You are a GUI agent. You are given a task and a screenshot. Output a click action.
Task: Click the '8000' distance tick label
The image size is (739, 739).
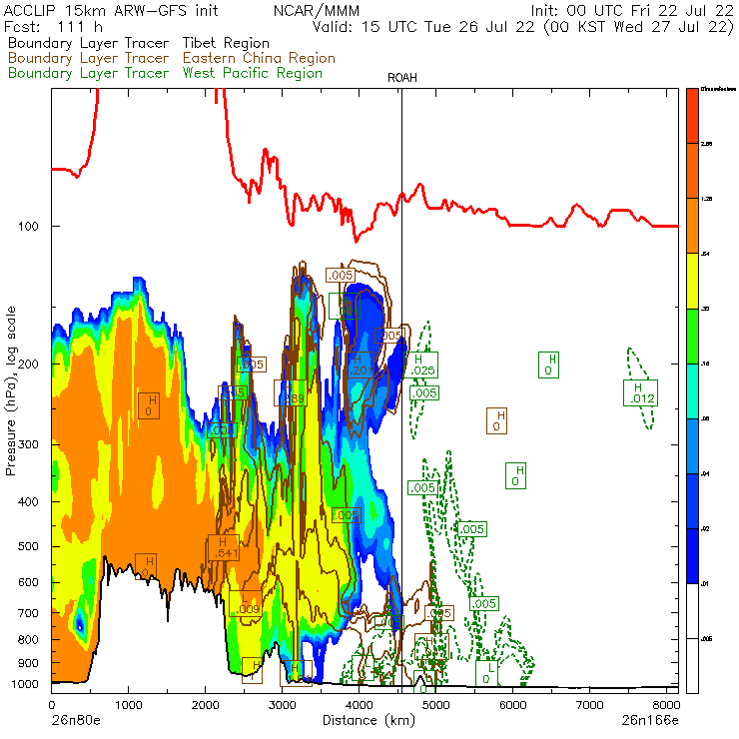click(x=666, y=705)
